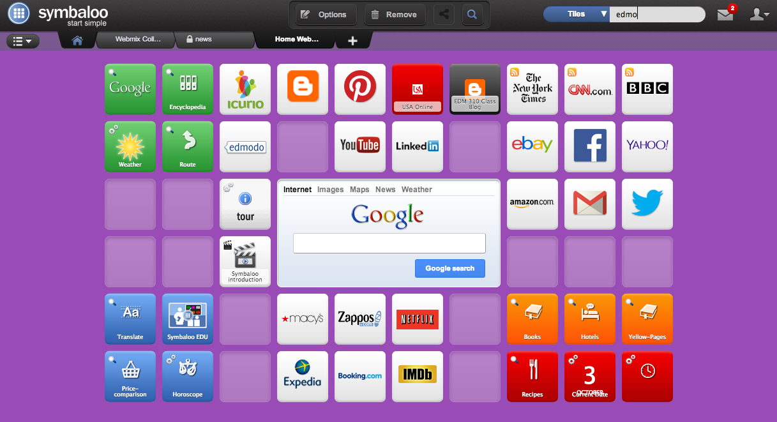This screenshot has width=777, height=422.
Task: Open the Yahoo! tile
Action: 647,147
